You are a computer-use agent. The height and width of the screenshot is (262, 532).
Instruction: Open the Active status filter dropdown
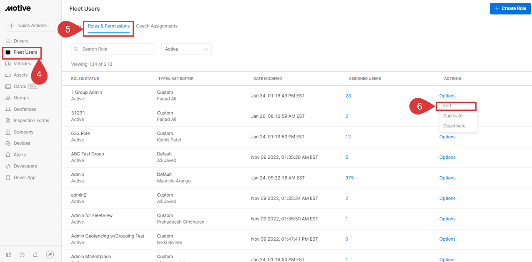pos(186,49)
